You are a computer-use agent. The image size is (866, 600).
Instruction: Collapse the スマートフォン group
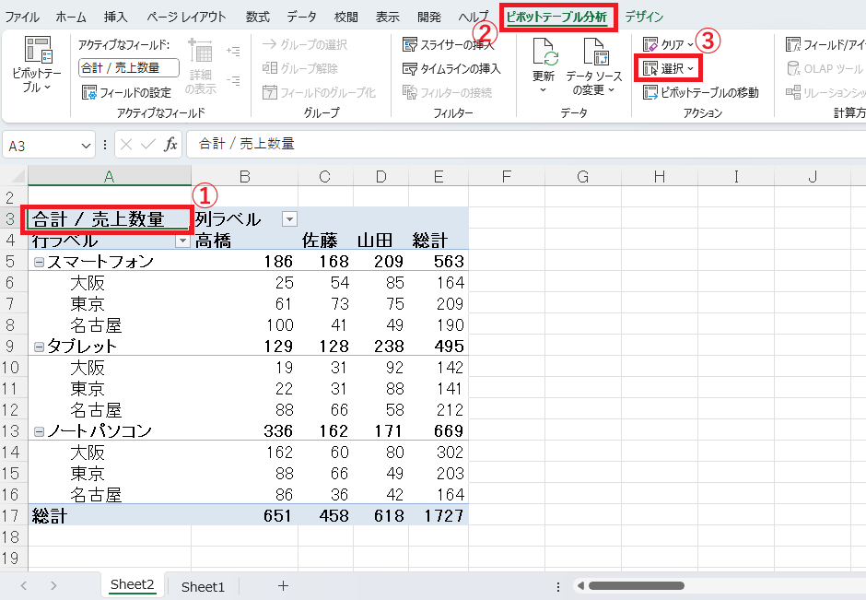tap(39, 263)
